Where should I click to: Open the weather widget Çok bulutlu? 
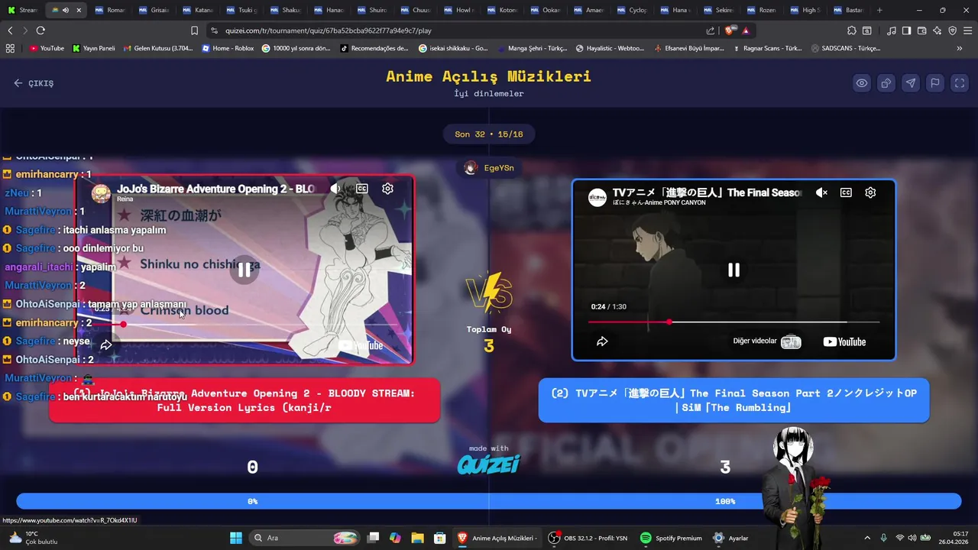pos(32,538)
